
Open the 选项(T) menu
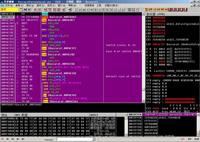tap(51, 5)
